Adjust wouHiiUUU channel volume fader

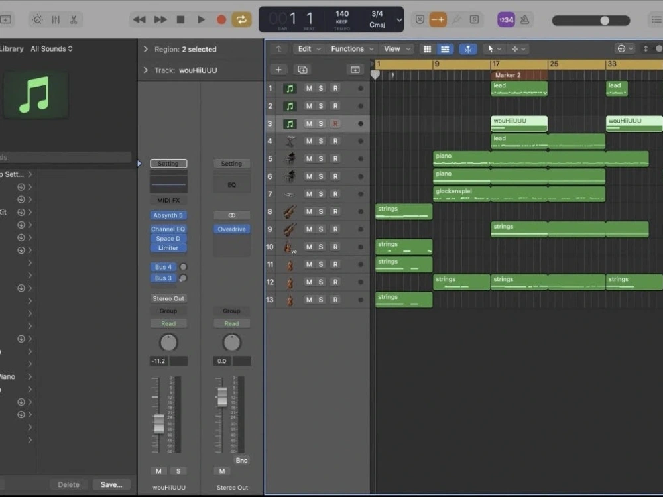(158, 424)
